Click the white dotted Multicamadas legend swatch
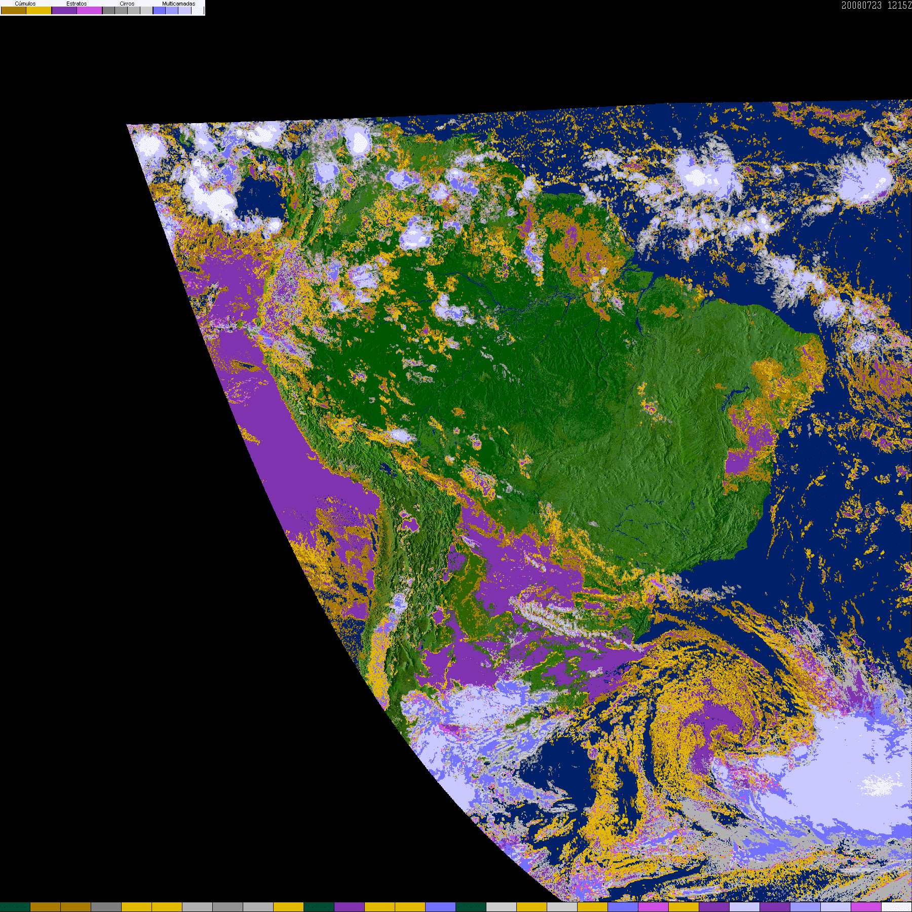Image resolution: width=912 pixels, height=912 pixels. point(198,10)
